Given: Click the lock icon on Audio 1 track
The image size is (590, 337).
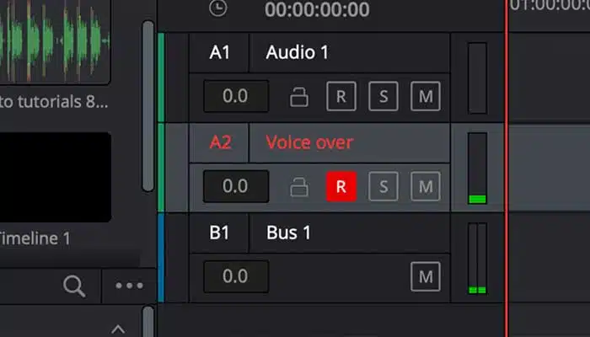Looking at the screenshot, I should 299,97.
